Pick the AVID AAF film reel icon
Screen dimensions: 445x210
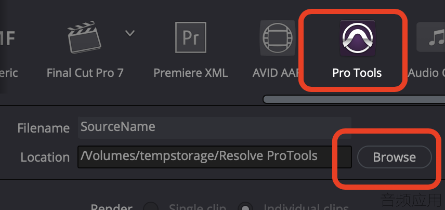pyautogui.click(x=278, y=38)
